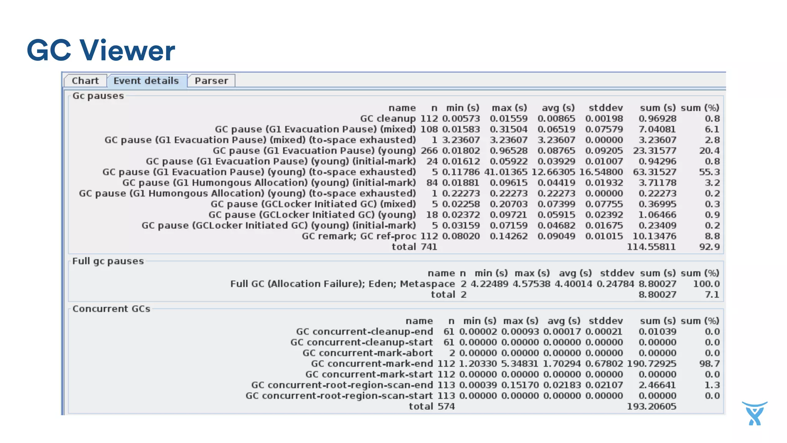Screen dimensions: 787x443
Task: Click the GC concurrent-cleanup-end entry
Action: tap(364, 331)
